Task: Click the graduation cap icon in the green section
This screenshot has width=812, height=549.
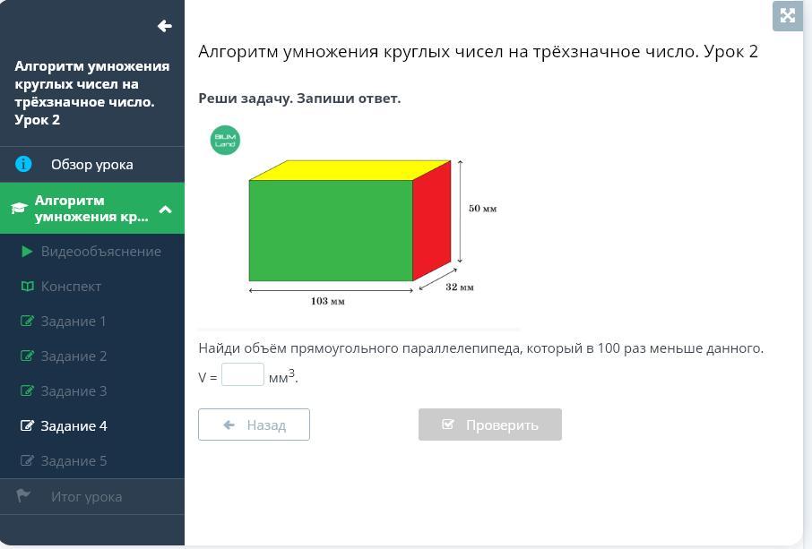Action: click(x=19, y=208)
